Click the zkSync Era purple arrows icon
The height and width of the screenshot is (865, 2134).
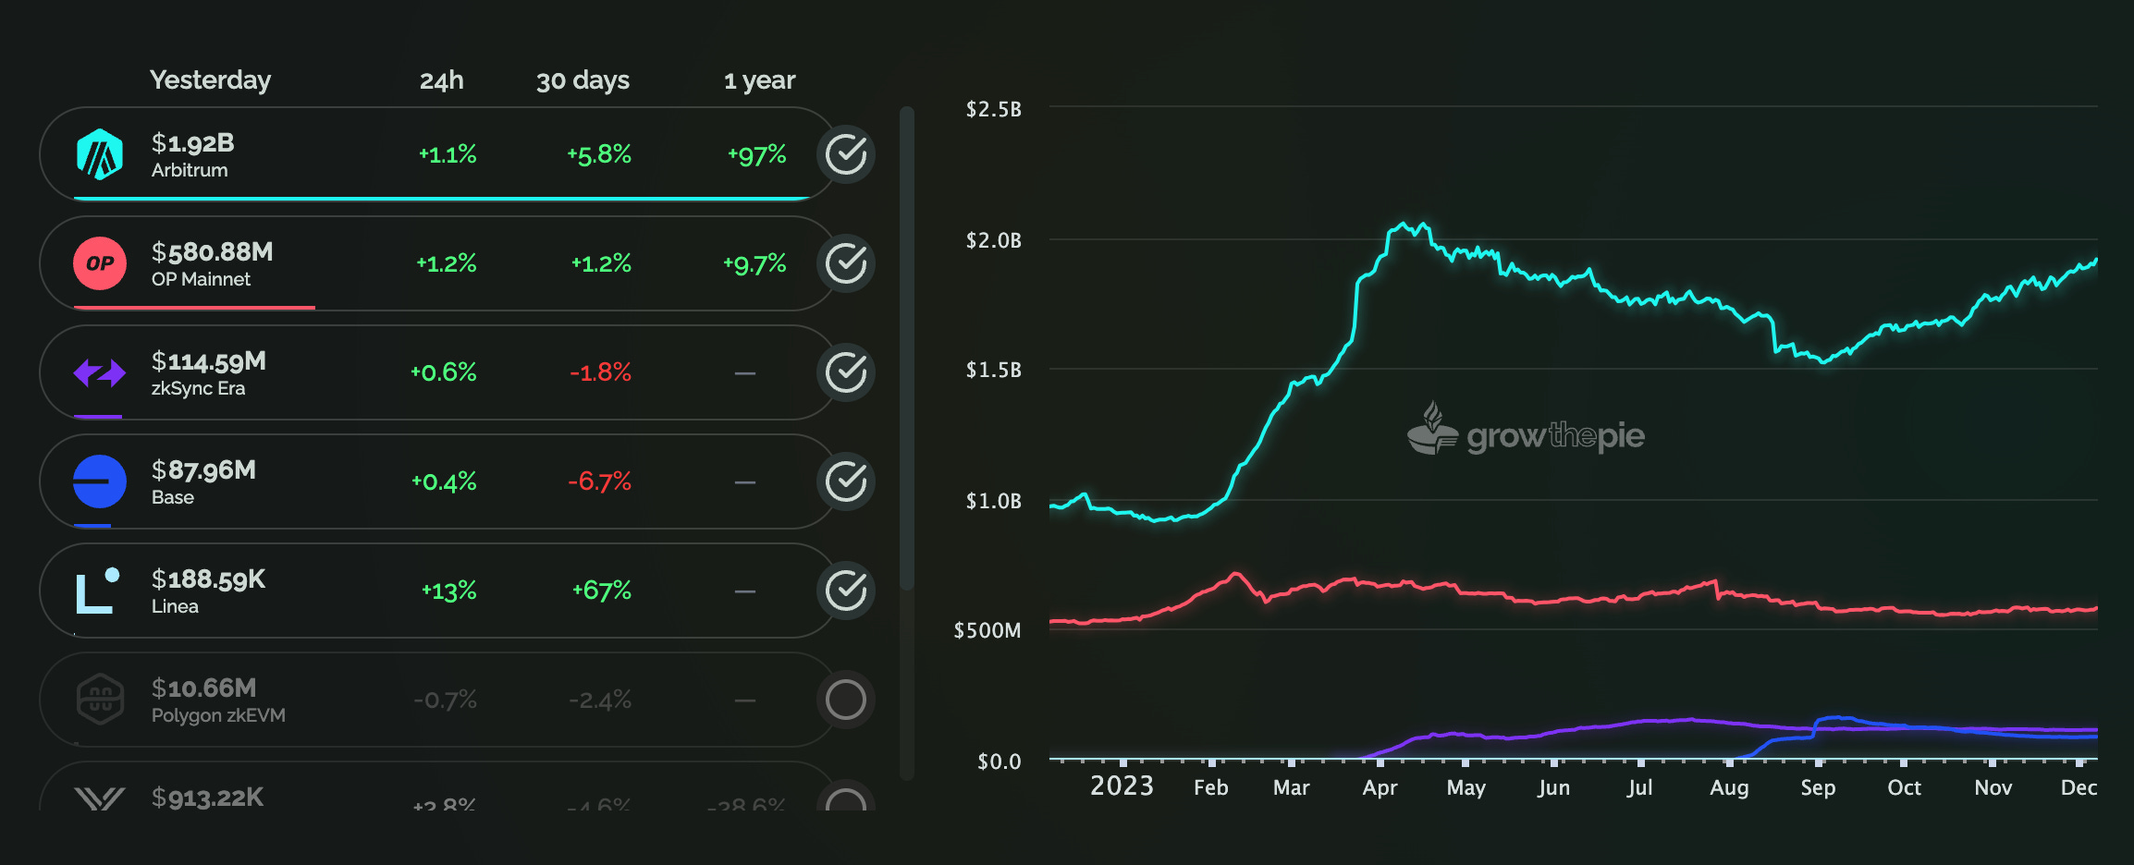[100, 372]
